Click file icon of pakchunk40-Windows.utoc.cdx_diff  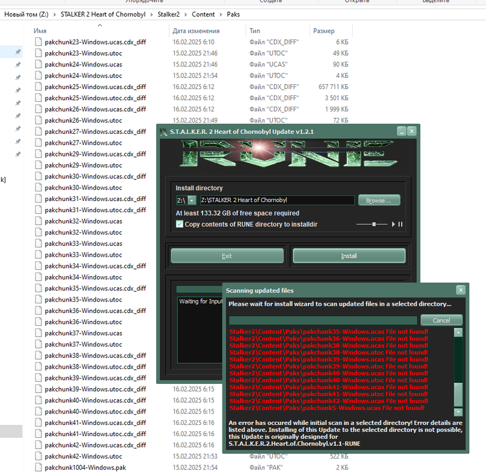[x=38, y=411]
